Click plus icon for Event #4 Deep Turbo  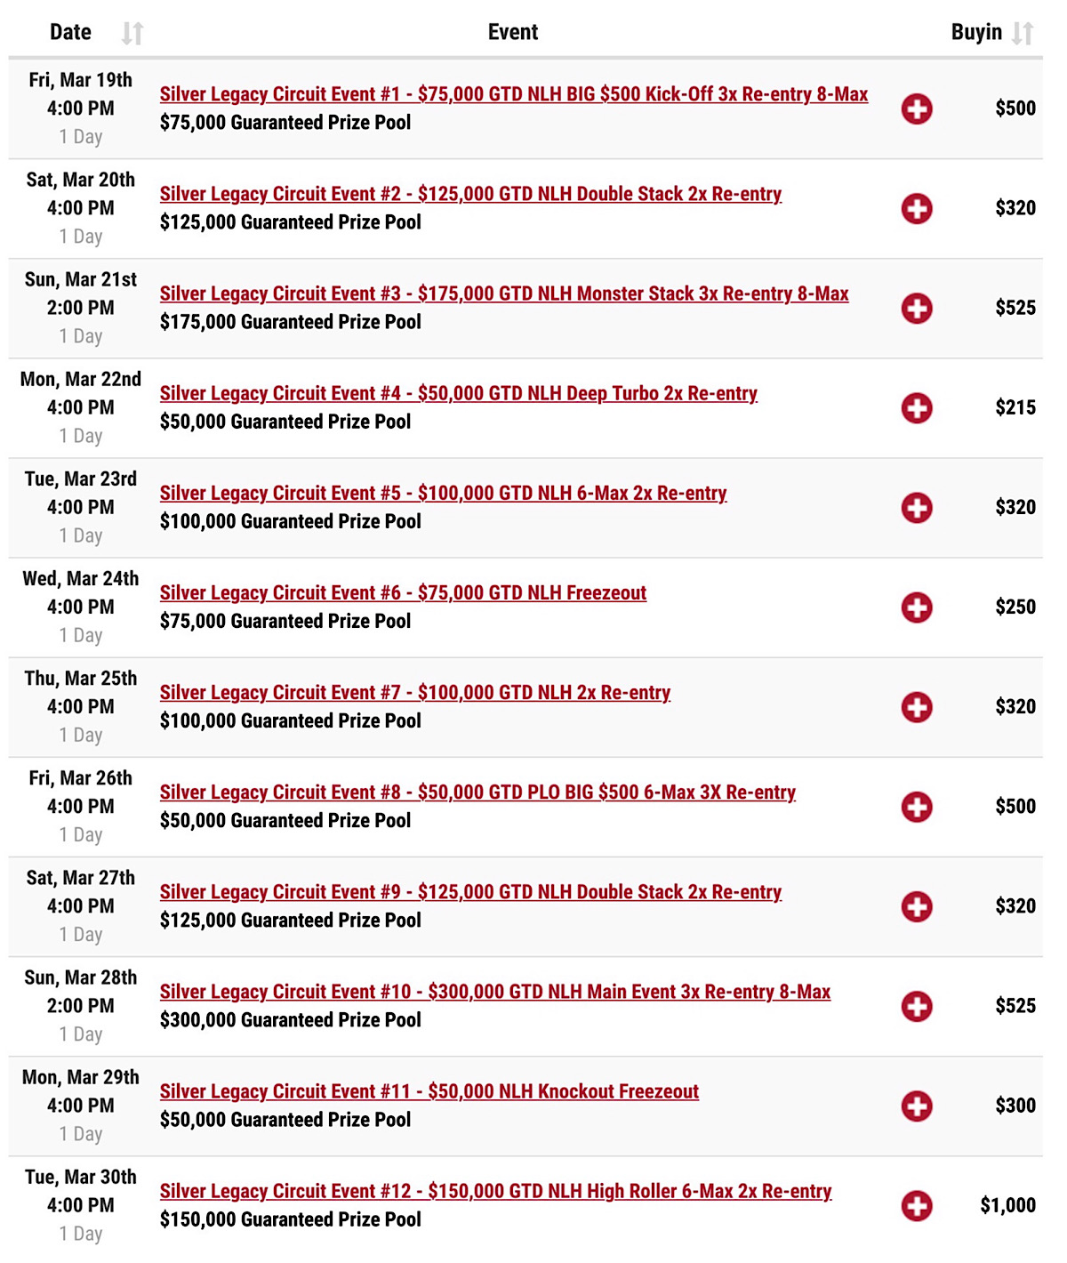917,408
